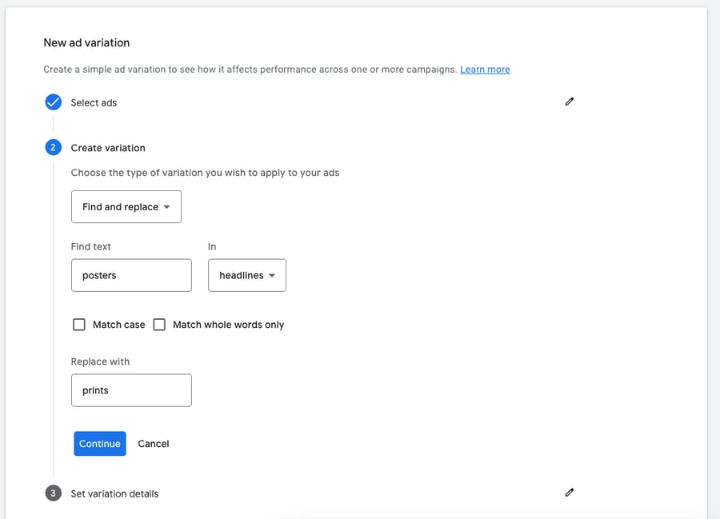
Task: Open the headlines dropdown under In
Action: pos(246,275)
